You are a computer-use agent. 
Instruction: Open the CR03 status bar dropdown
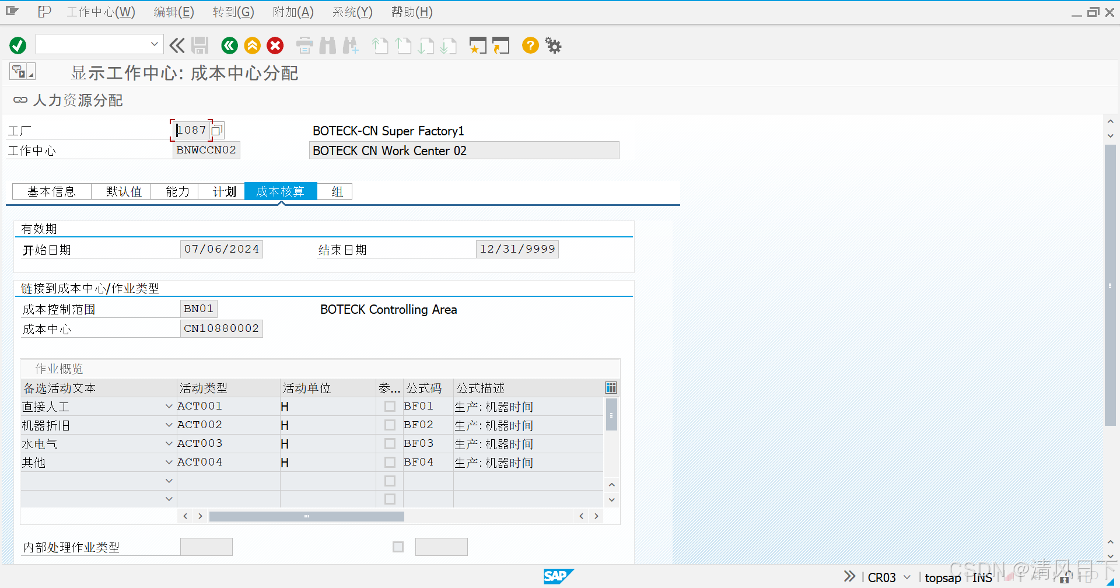[907, 577]
